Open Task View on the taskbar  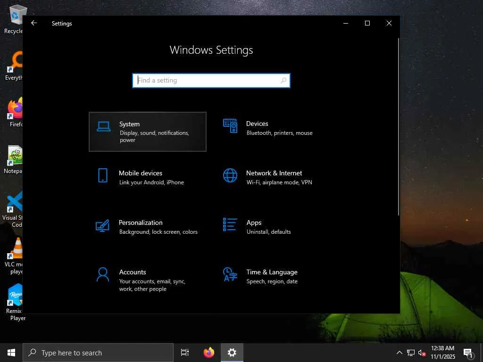[185, 353]
